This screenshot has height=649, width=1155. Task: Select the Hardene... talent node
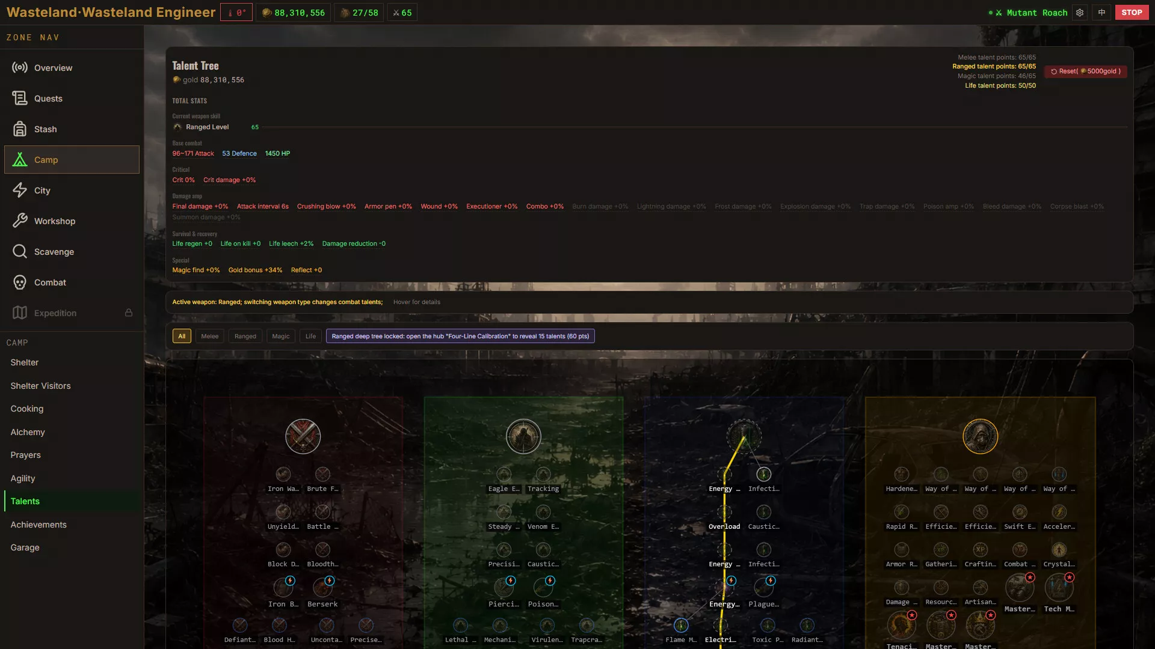point(901,475)
